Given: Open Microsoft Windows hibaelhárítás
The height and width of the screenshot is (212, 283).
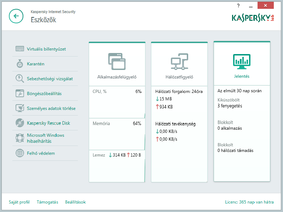Looking at the screenshot, I should coord(46,138).
